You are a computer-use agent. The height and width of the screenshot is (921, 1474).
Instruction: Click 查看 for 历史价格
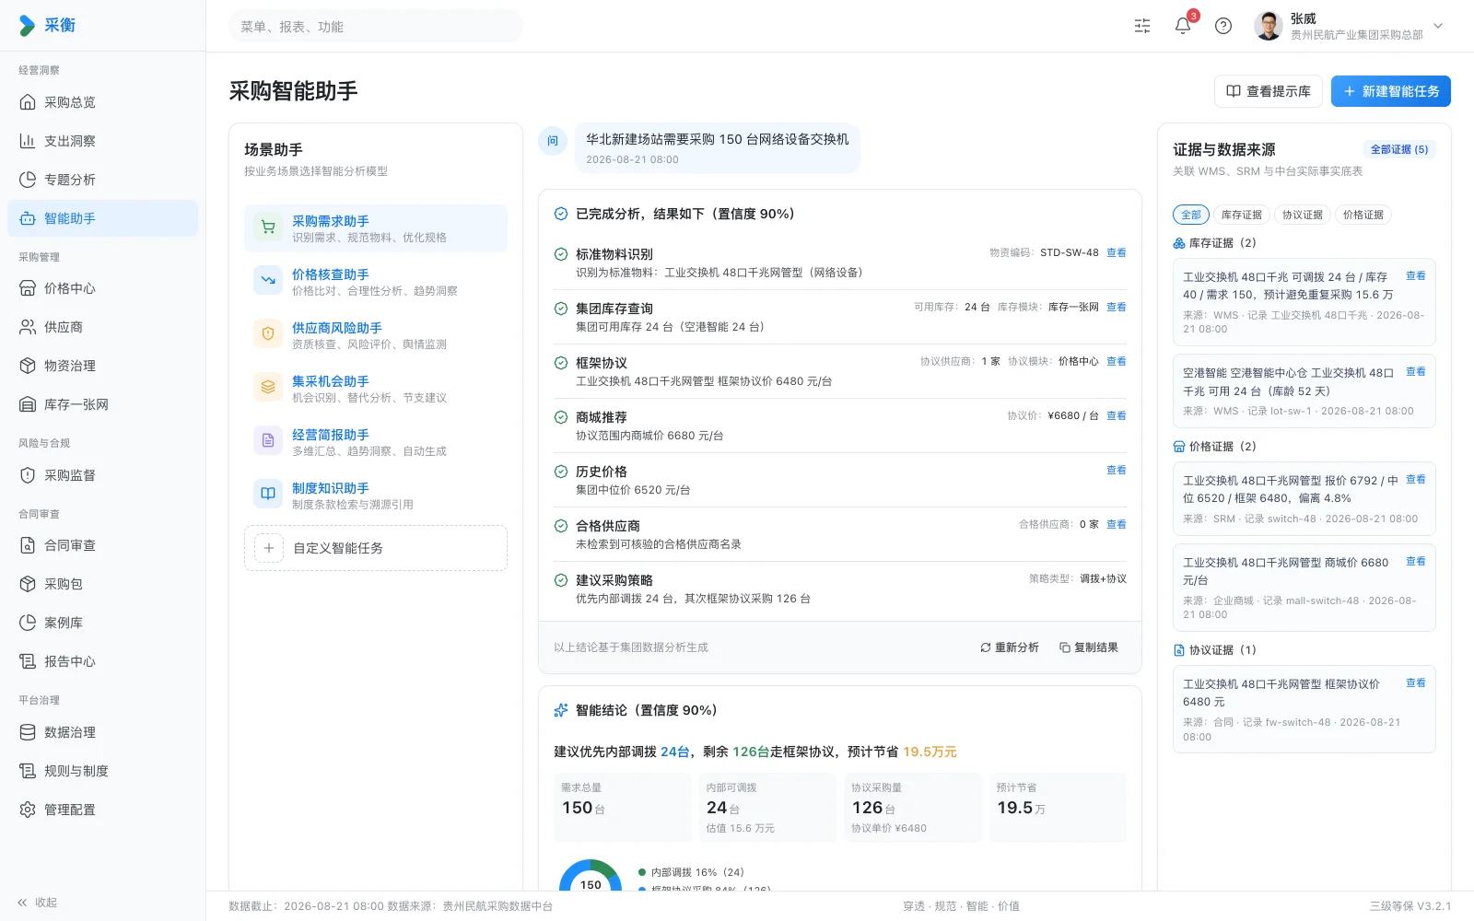1116,470
